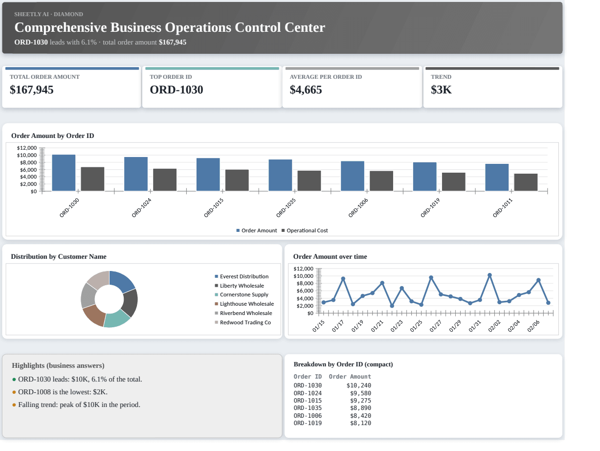Click the Order ID column header in breakdown table
Screen dimensions: 600x451
pyautogui.click(x=308, y=377)
